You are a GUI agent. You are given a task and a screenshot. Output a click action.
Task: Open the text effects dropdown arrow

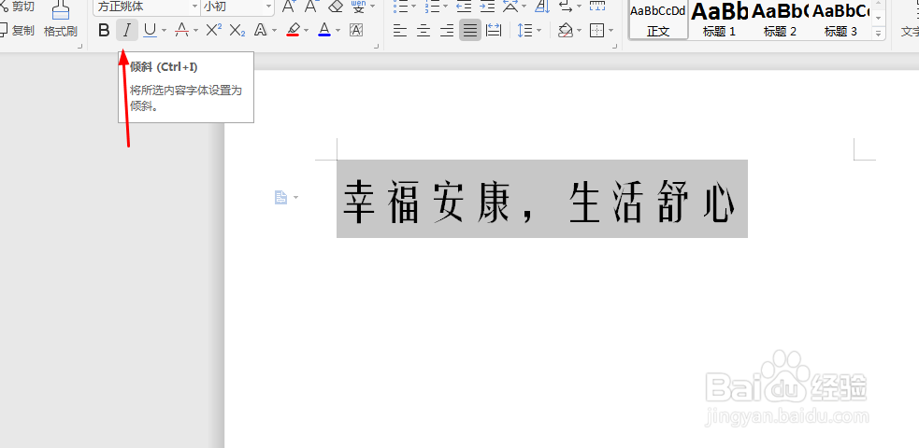point(274,31)
